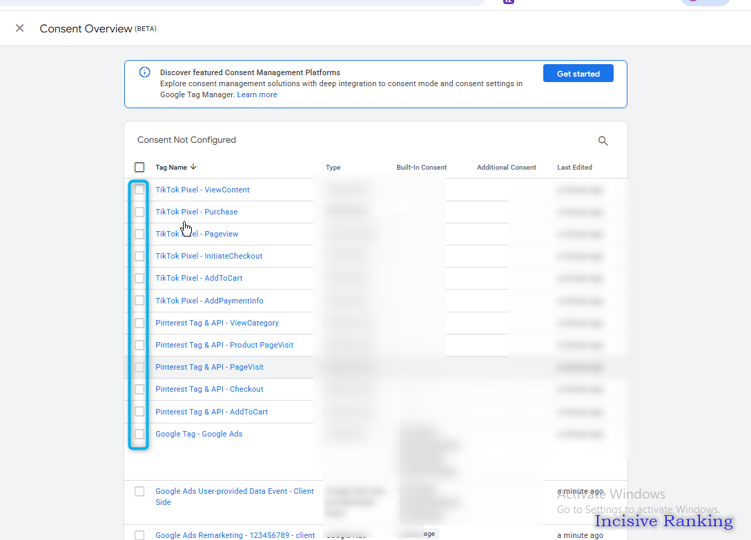Check the Pinterest ViewCategory tag checkbox
Viewport: 751px width, 540px height.
139,323
